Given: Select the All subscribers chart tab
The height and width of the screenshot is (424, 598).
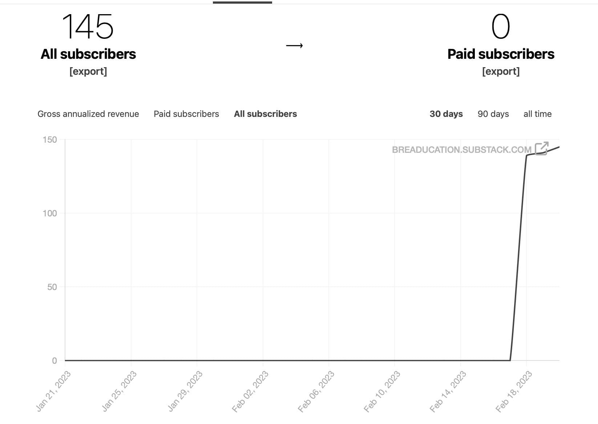Looking at the screenshot, I should pyautogui.click(x=265, y=114).
